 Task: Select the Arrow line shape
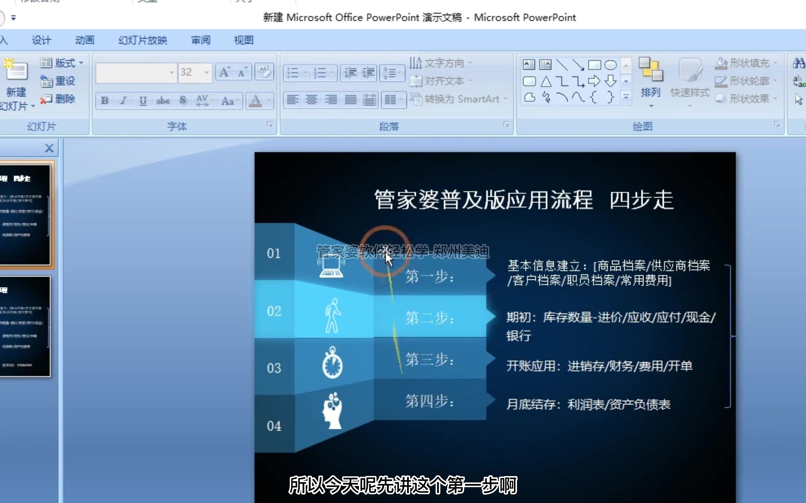578,65
